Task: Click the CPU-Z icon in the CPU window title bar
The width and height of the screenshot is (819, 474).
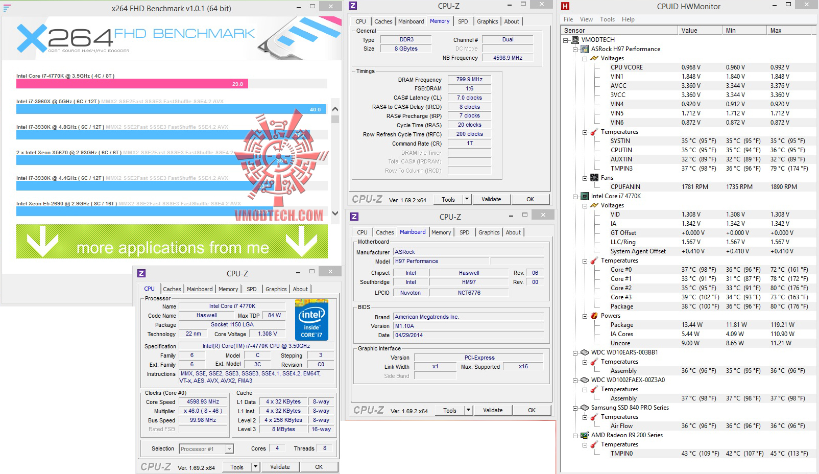Action: pos(142,273)
